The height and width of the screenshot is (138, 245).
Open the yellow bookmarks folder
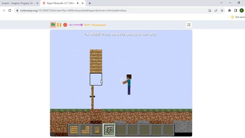click(x=232, y=17)
